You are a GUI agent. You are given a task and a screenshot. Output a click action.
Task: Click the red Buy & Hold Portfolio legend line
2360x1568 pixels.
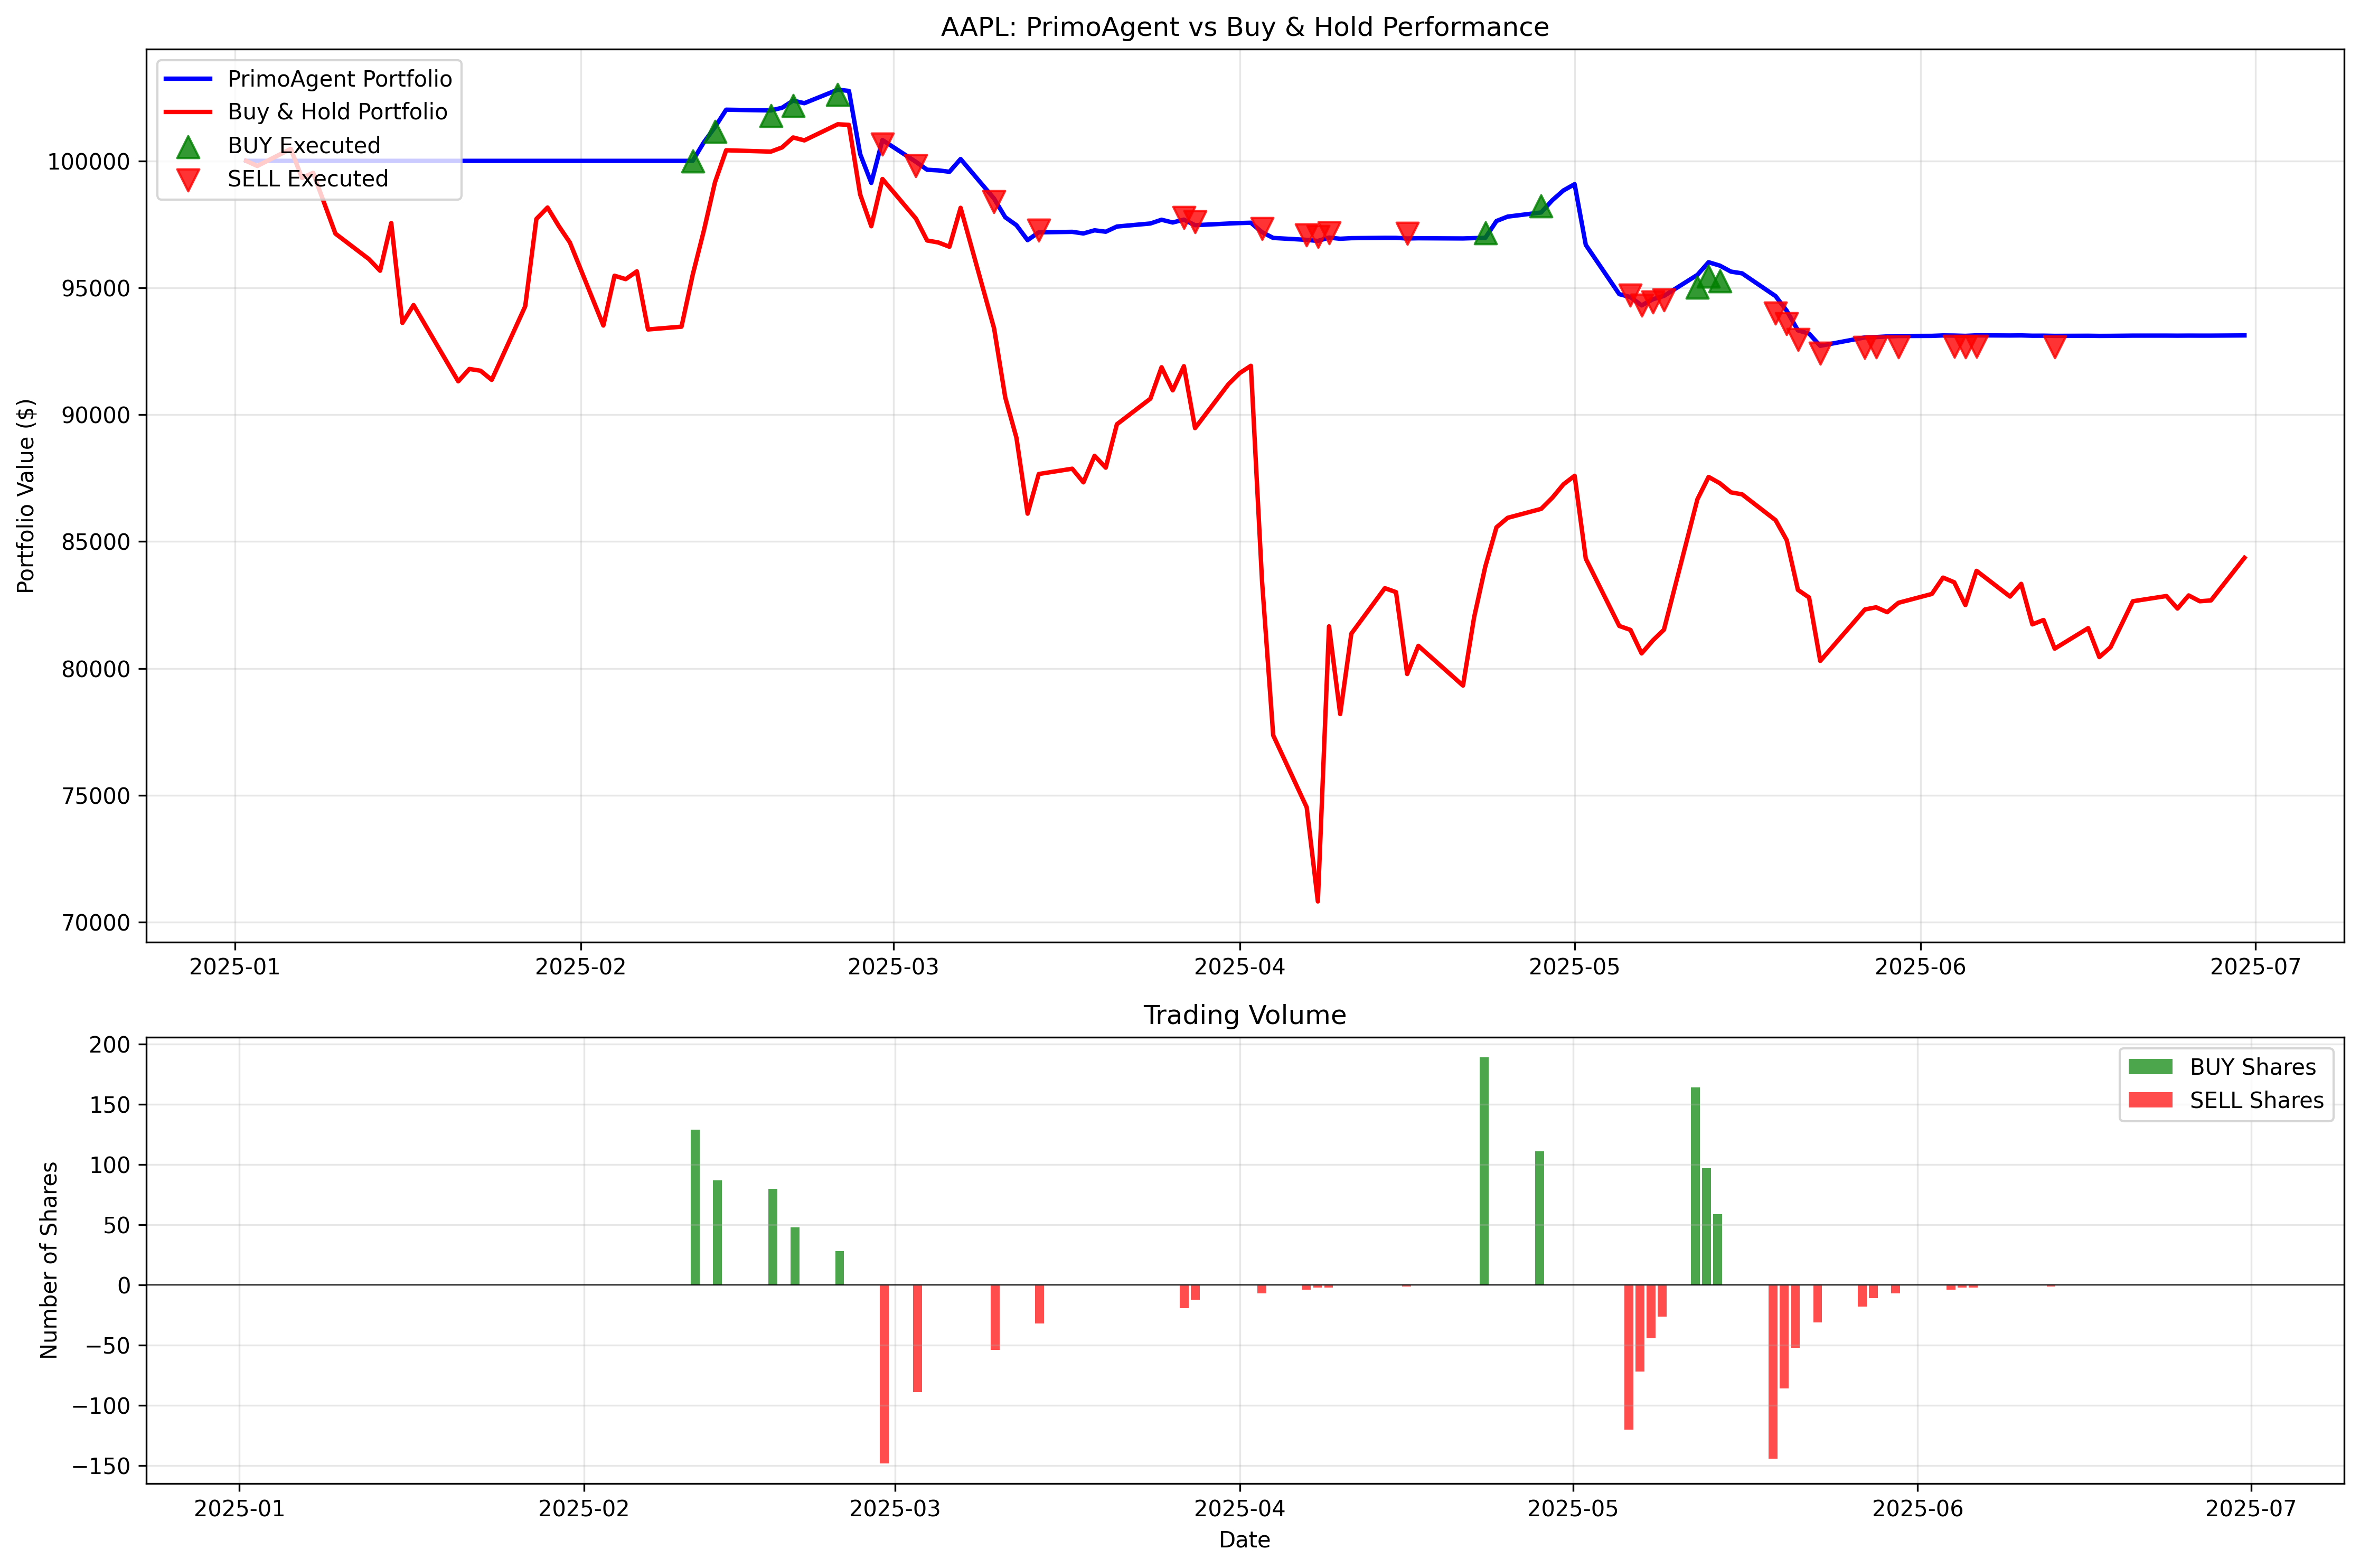point(188,112)
